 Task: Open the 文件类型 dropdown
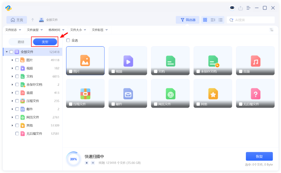(35, 30)
